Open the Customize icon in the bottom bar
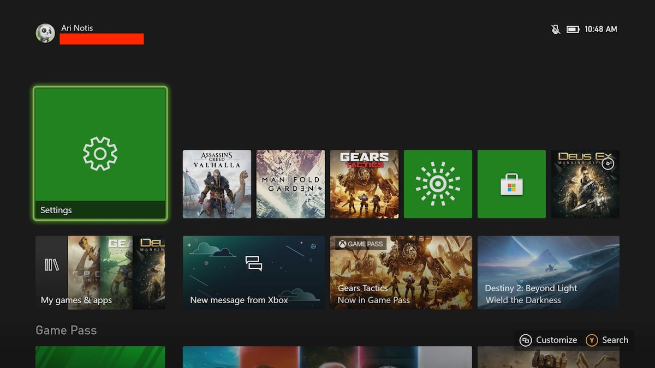This screenshot has width=655, height=368. coord(526,340)
